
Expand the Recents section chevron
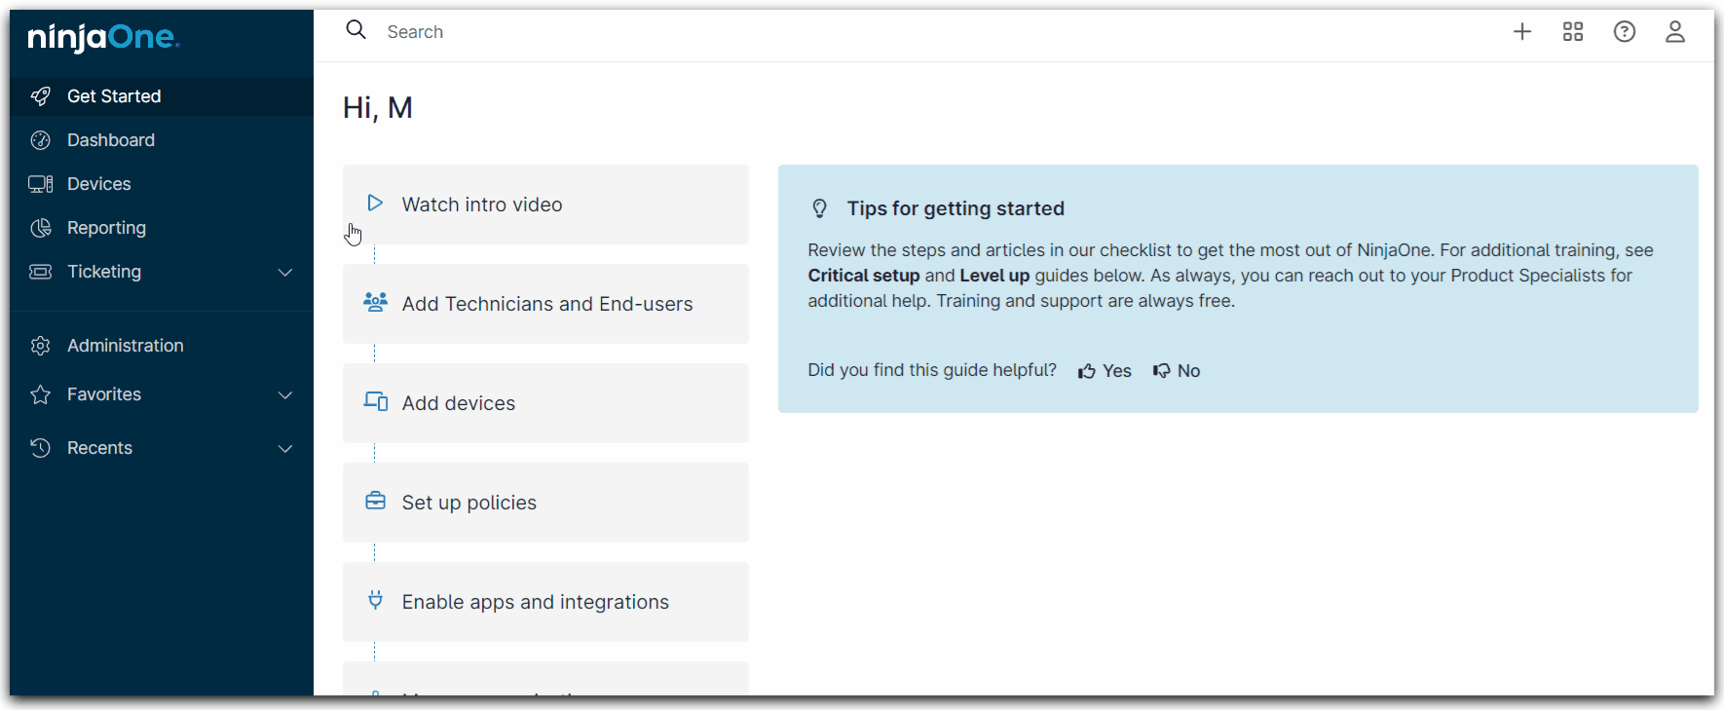285,449
